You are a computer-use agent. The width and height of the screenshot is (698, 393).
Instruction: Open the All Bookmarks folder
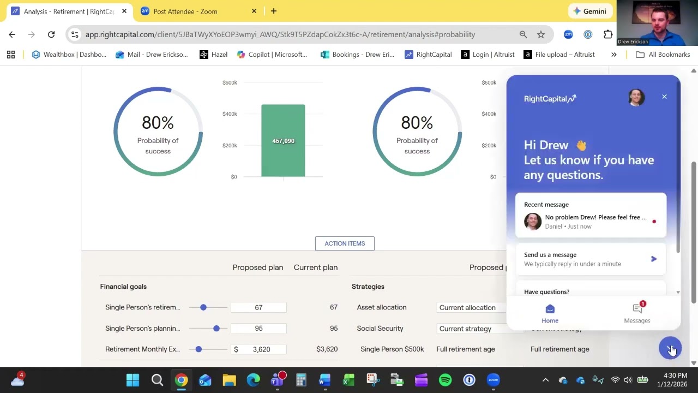coord(663,55)
